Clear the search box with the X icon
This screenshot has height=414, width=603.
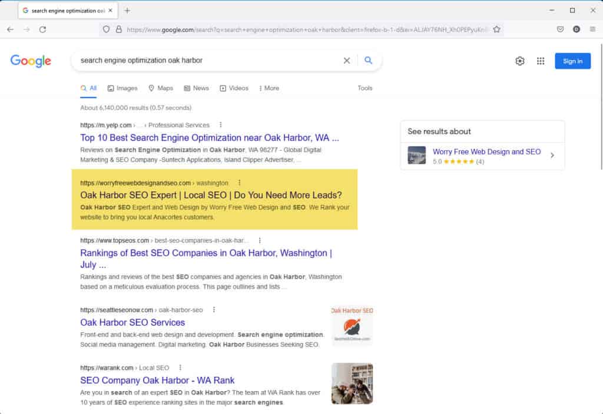click(346, 61)
